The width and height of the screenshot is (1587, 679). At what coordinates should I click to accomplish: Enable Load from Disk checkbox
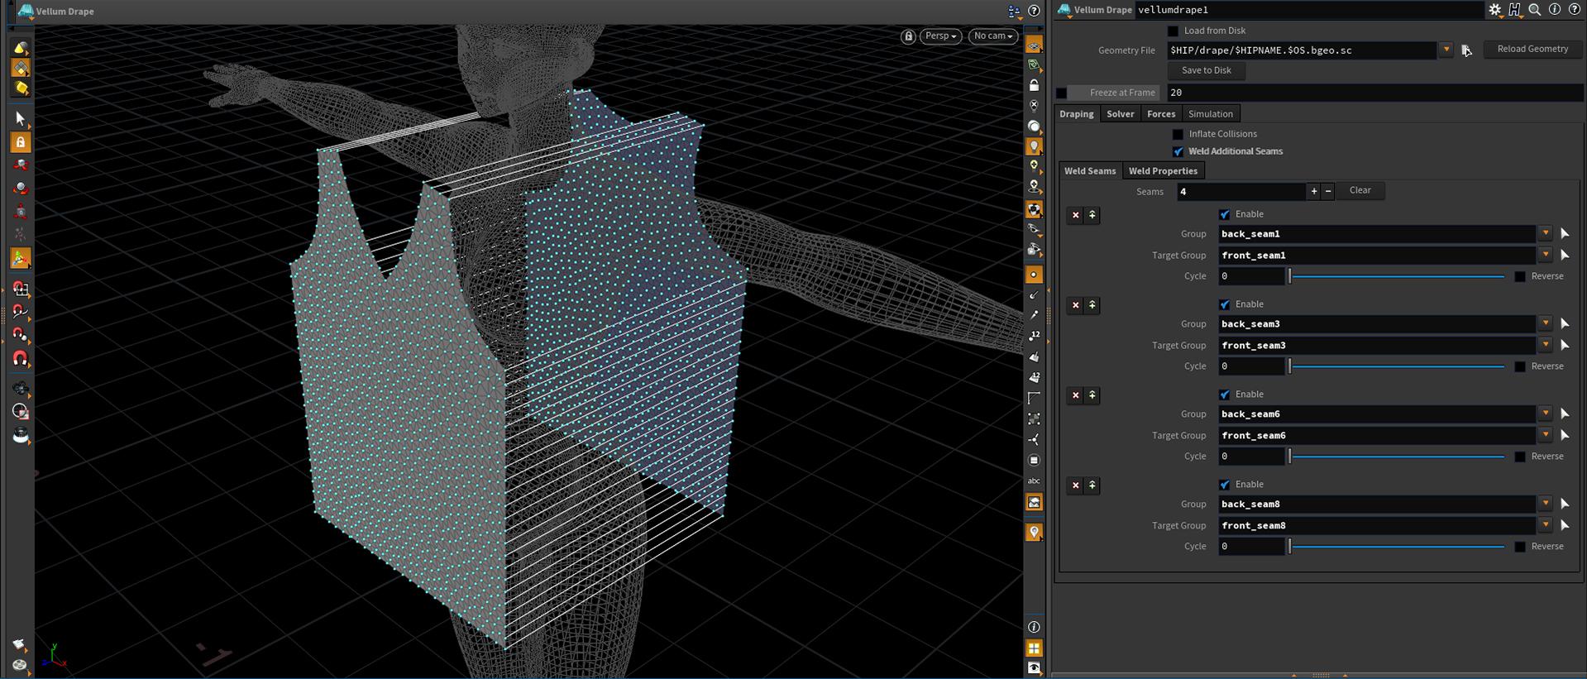(x=1173, y=31)
